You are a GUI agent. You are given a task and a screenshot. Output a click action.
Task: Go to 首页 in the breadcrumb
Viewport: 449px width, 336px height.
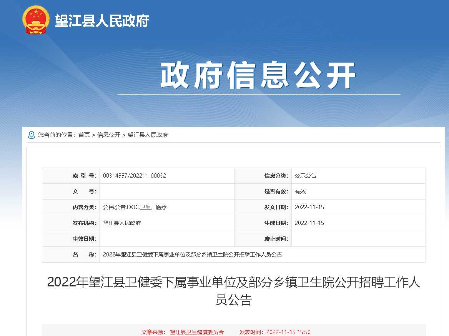click(84, 135)
